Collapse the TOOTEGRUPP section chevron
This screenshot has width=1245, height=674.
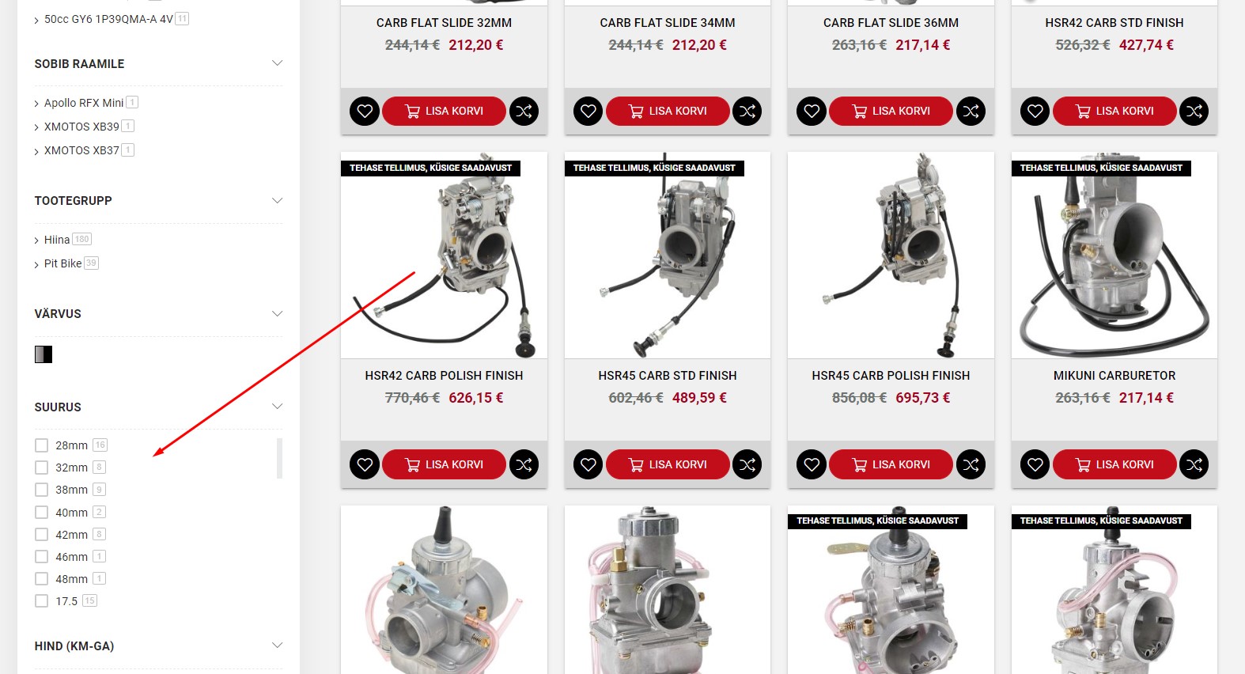pyautogui.click(x=277, y=201)
